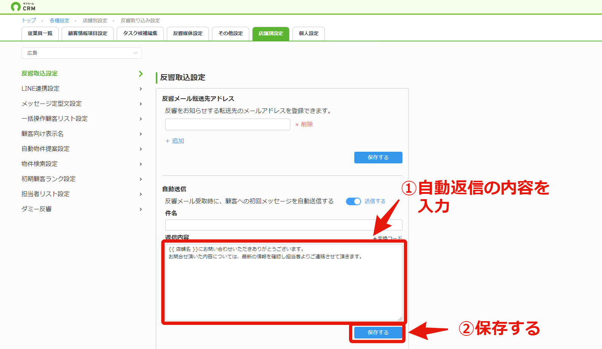This screenshot has height=349, width=602.
Task: Switch to the 顧客情報項目設定 tab
Action: click(x=88, y=34)
